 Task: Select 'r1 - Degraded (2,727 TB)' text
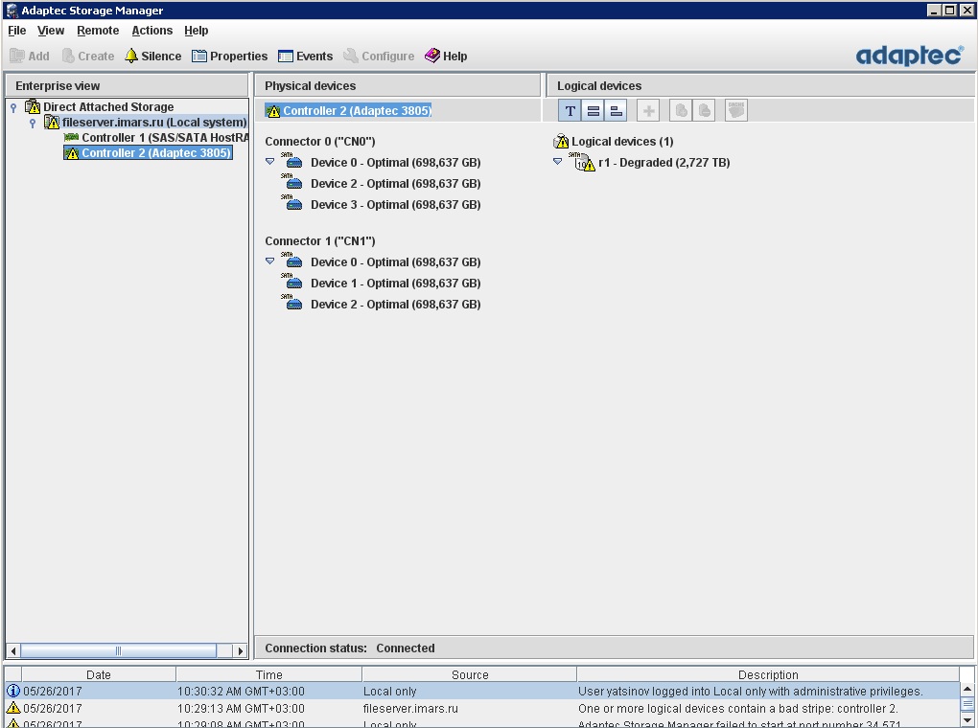click(664, 163)
